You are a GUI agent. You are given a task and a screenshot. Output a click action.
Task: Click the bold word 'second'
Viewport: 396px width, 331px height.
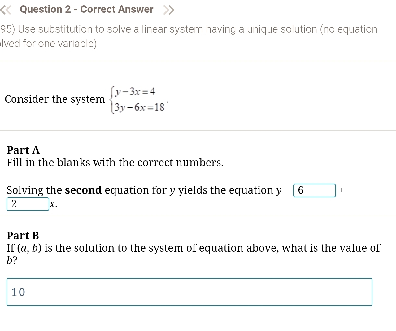point(83,190)
